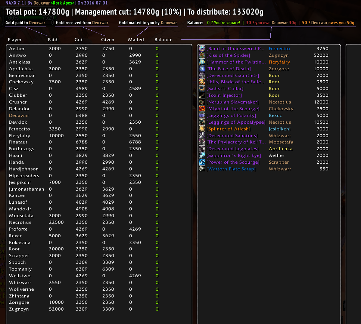Open the [Splinter of Atiesh] item link
The width and height of the screenshot is (361, 324).
click(228, 129)
